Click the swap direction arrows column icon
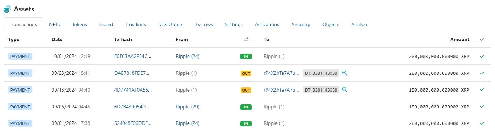This screenshot has width=495, height=131. coord(246,39)
